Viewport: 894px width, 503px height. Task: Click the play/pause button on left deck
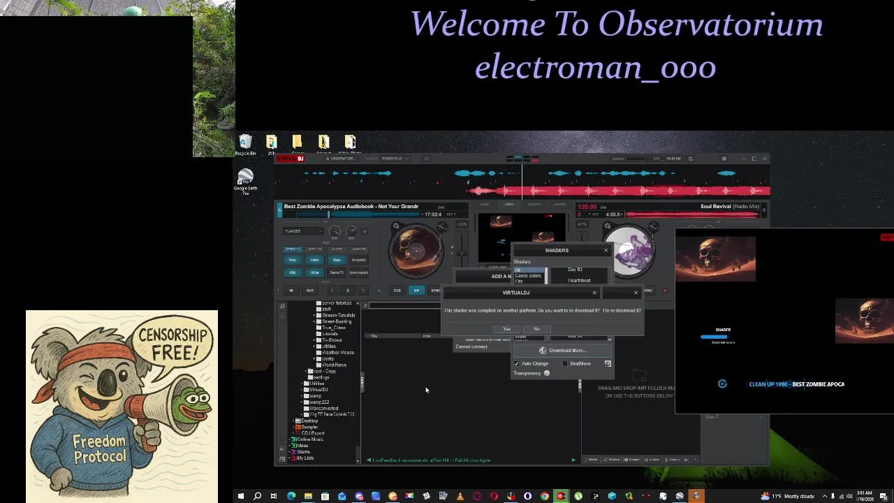(x=416, y=291)
